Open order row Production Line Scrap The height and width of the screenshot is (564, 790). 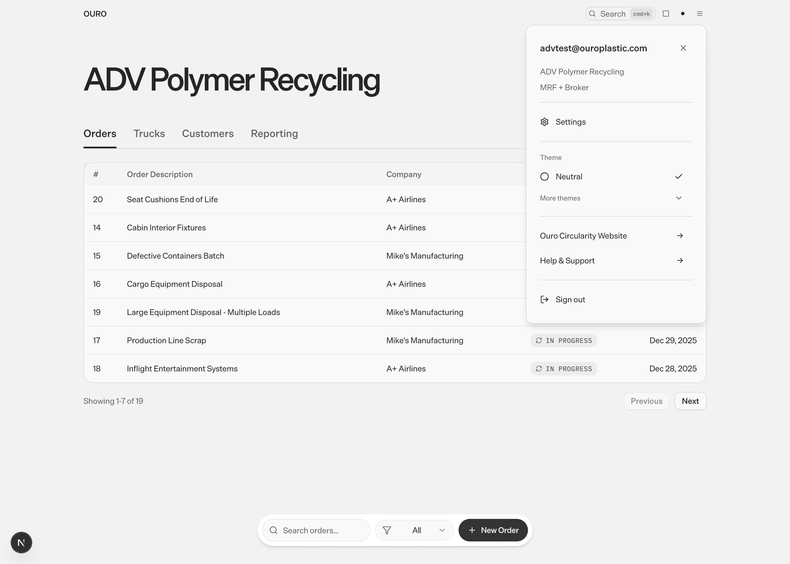point(166,340)
